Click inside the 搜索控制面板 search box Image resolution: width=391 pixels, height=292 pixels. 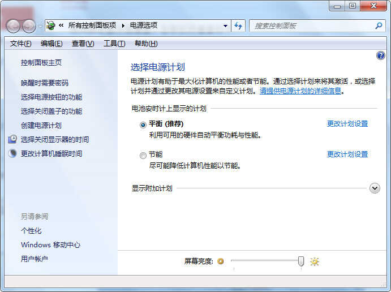[x=311, y=25]
